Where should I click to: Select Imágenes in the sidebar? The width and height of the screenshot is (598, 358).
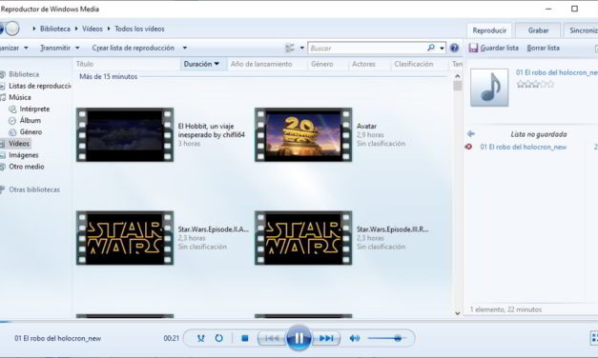(x=23, y=155)
